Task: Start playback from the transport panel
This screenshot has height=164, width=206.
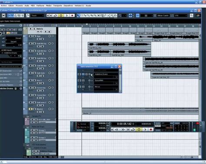Action: [x=145, y=130]
